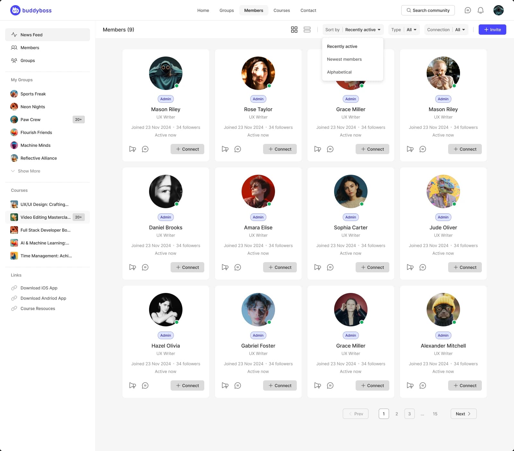
Task: Report Mason Riley using the flag icon
Action: click(132, 149)
